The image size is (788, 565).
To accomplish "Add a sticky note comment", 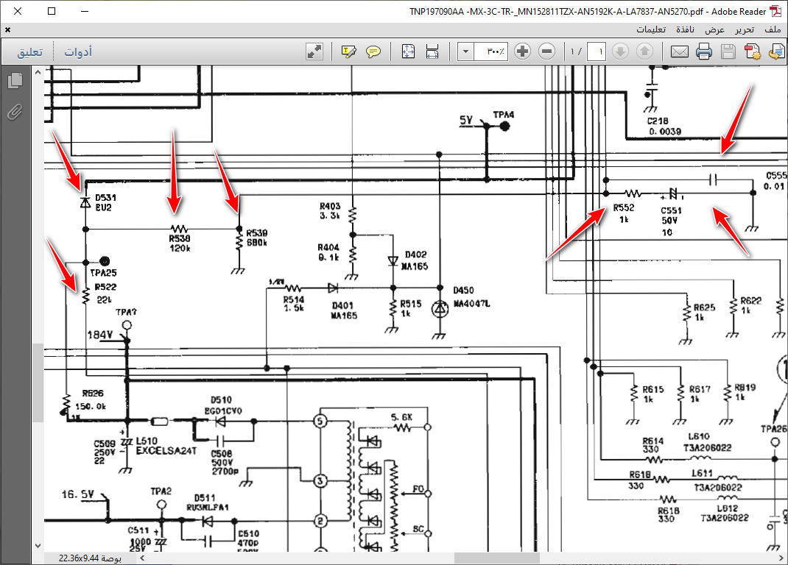I will pos(373,51).
